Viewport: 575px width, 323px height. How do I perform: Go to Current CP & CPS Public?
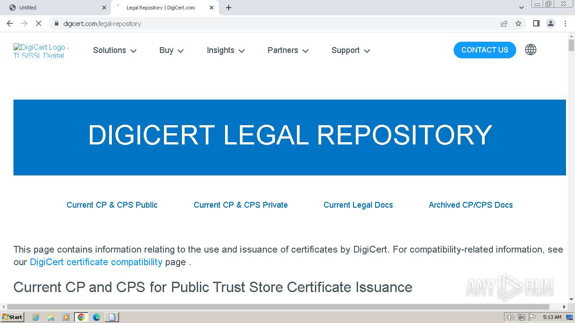(112, 205)
